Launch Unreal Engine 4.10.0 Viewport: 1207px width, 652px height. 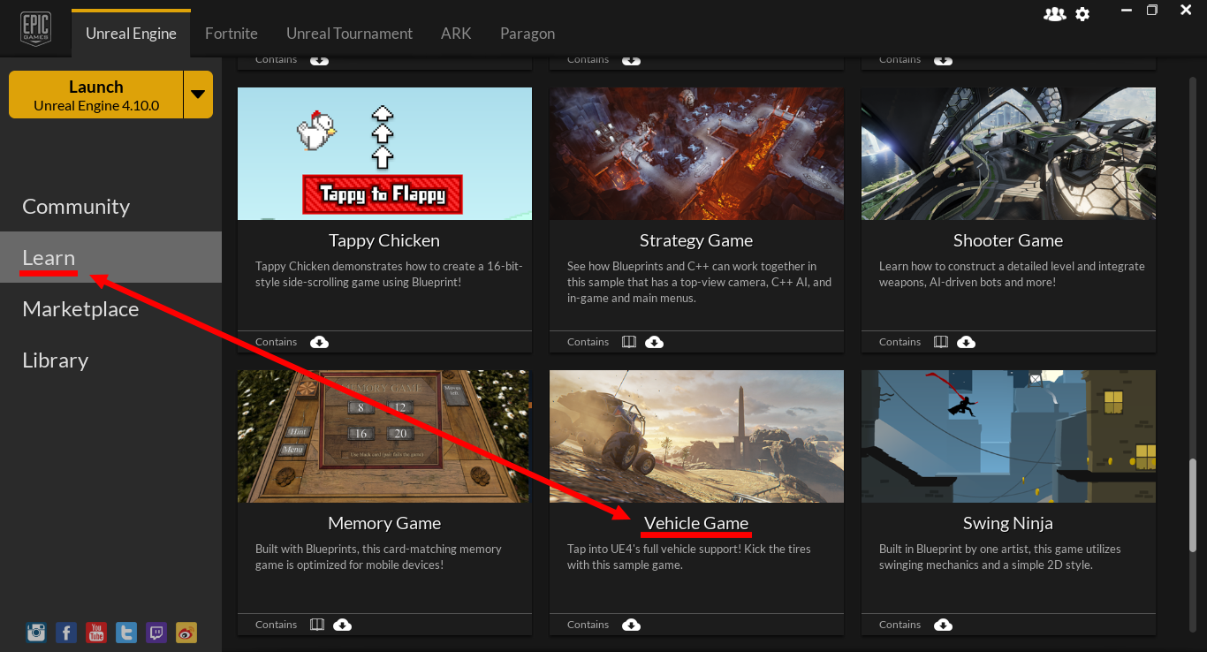[x=96, y=95]
